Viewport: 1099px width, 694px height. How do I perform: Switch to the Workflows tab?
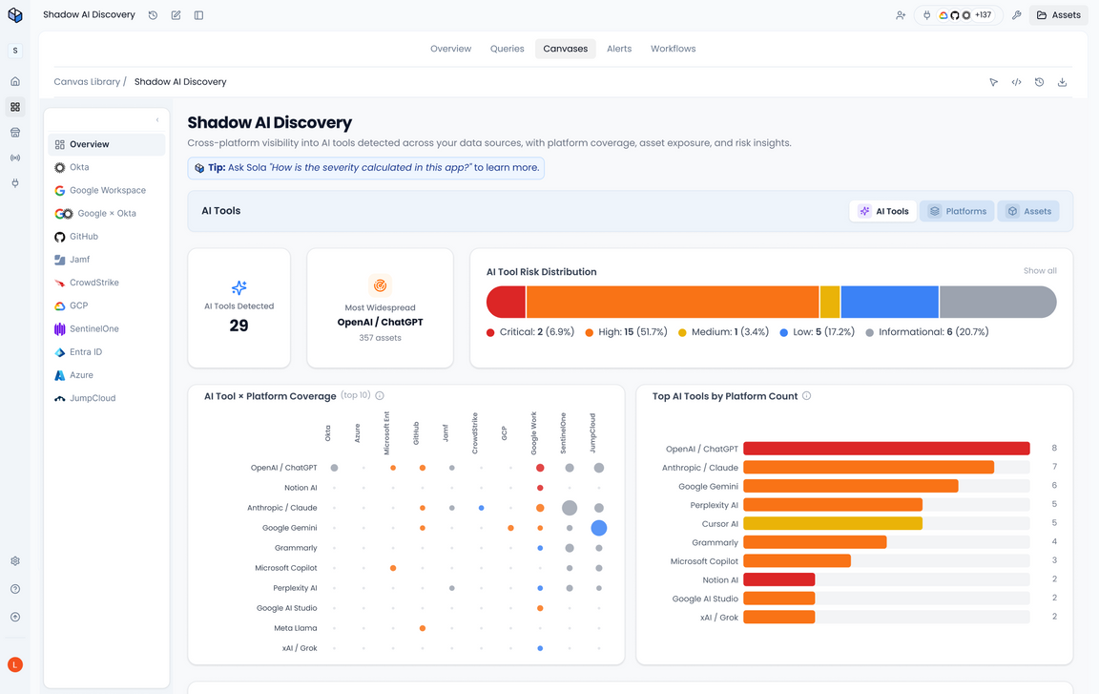coord(673,49)
